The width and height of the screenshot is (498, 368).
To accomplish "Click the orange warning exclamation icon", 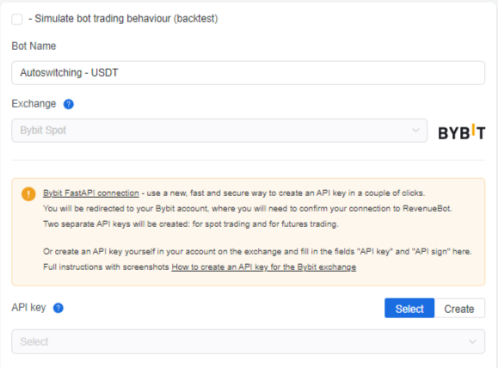I will [28, 193].
